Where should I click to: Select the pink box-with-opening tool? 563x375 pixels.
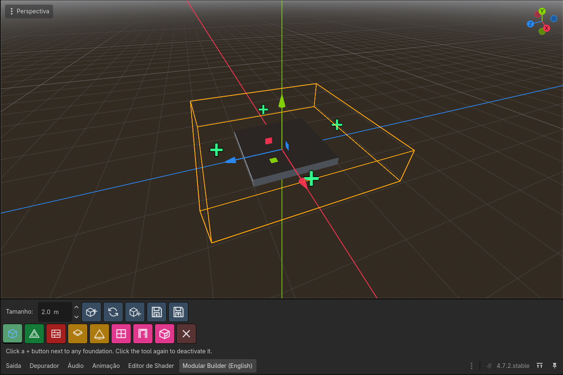[x=165, y=334]
